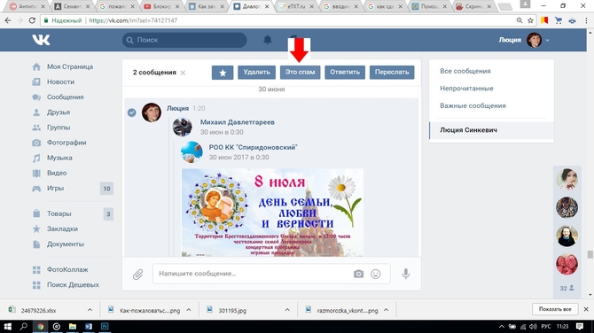Go to Сообщения in sidebar
This screenshot has width=594, height=333.
click(65, 97)
